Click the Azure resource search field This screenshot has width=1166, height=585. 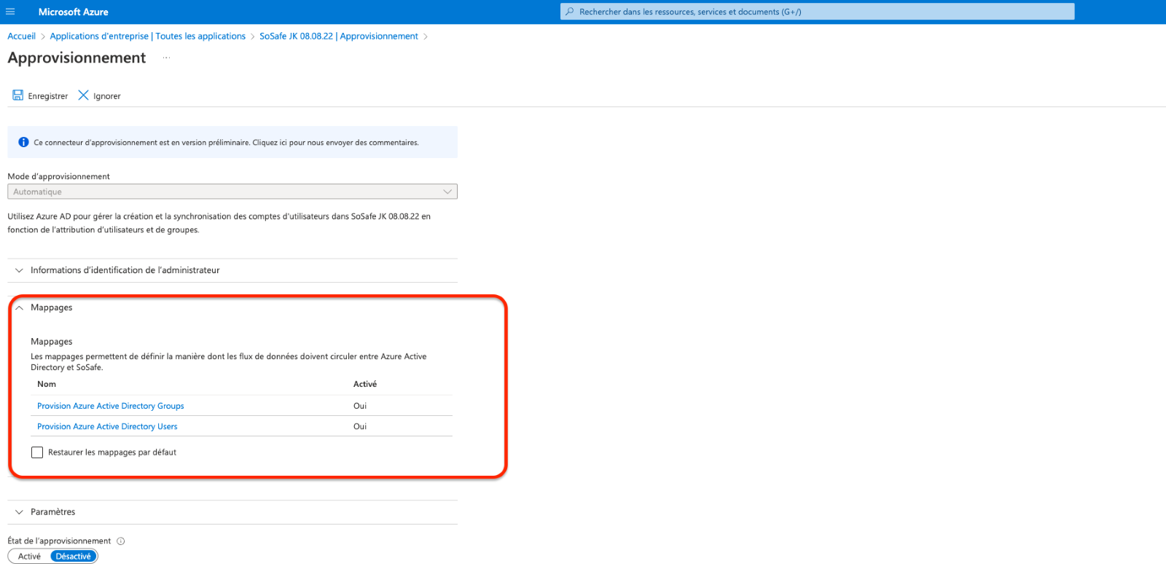(x=816, y=12)
